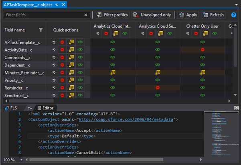Click the help question mark icon
Image resolution: width=241 pixels, height=165 pixels.
click(233, 15)
